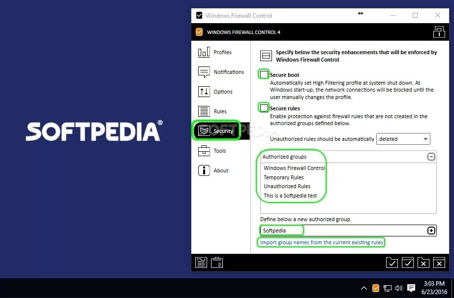The width and height of the screenshot is (454, 298).
Task: Open the Action Center notification icon
Action: 411,288
